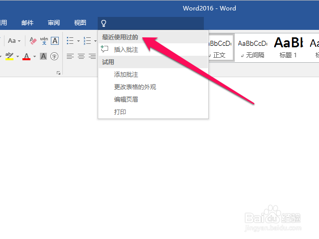Align text left
Screen dimensions: 319x239
pos(70,56)
